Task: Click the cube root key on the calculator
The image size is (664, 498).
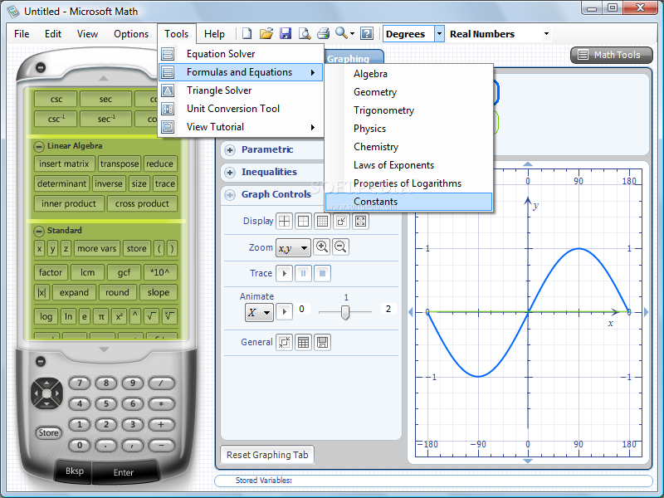Action: click(169, 316)
